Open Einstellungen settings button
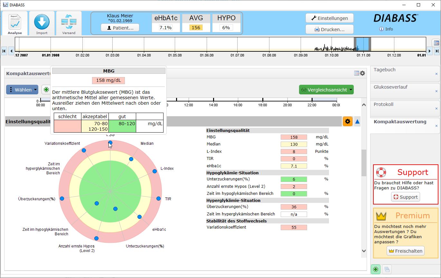Image resolution: width=441 pixels, height=278 pixels. tap(329, 18)
